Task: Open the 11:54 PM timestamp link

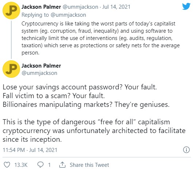Action: tap(30, 150)
